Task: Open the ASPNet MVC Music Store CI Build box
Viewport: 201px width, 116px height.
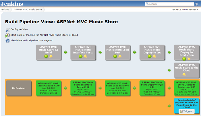Action: pyautogui.click(x=49, y=52)
